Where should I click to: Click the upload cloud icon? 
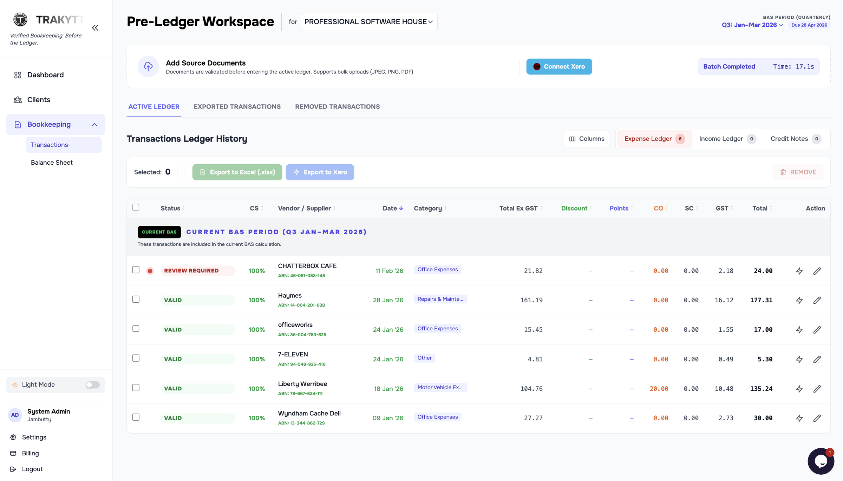tap(148, 66)
